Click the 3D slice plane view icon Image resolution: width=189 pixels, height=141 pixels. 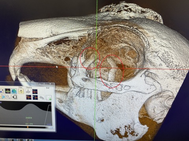(x=7, y=91)
